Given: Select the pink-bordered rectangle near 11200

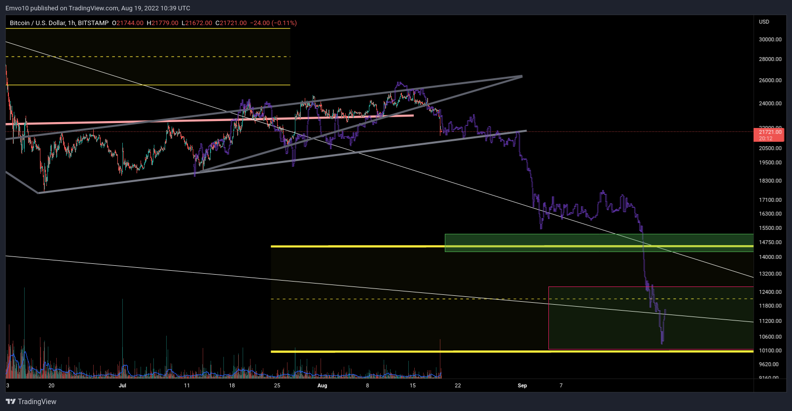Looking at the screenshot, I should (x=651, y=318).
